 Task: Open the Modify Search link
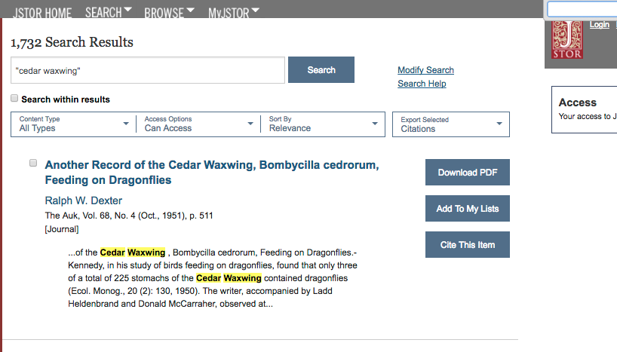point(425,70)
